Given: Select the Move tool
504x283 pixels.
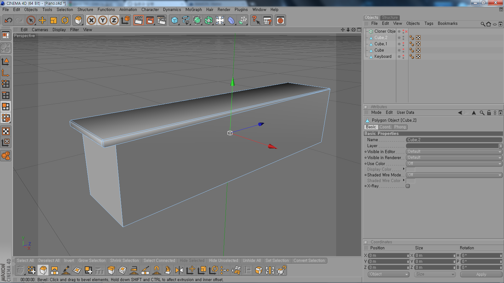Looking at the screenshot, I should [x=42, y=20].
